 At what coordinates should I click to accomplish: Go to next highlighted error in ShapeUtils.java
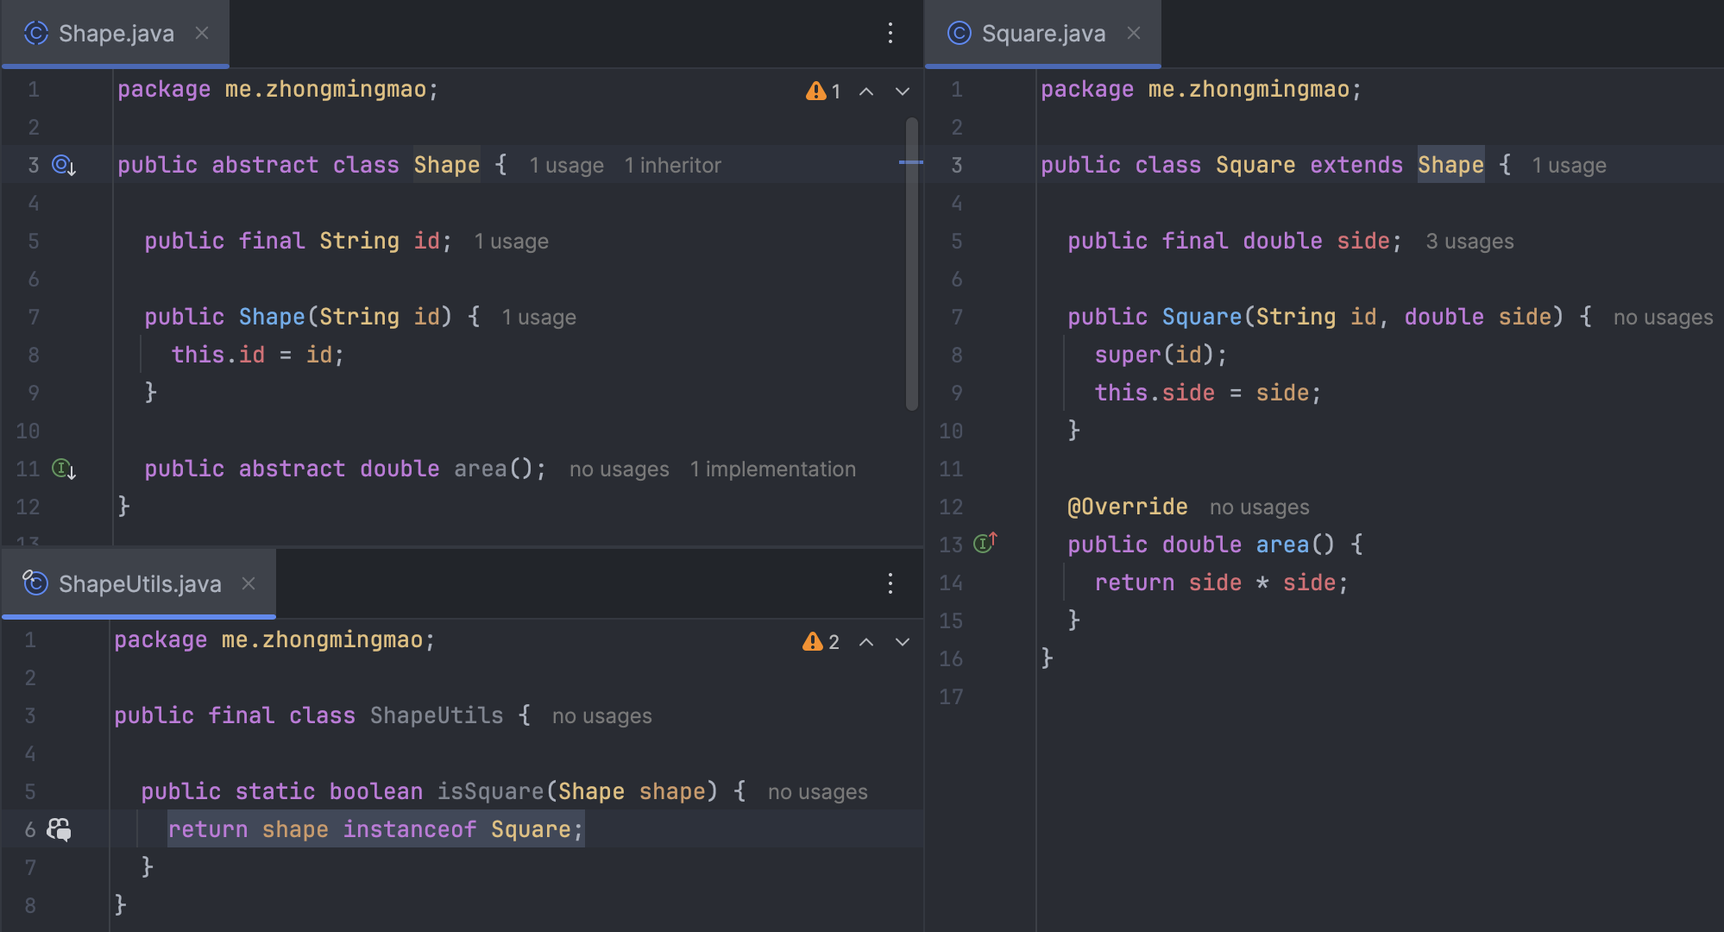tap(903, 642)
